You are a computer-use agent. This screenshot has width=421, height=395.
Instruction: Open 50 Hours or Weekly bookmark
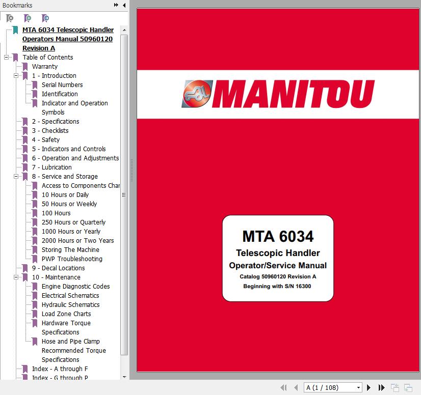tap(69, 204)
